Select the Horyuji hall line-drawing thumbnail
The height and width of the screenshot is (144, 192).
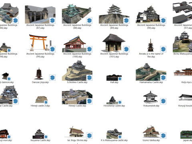185,97
